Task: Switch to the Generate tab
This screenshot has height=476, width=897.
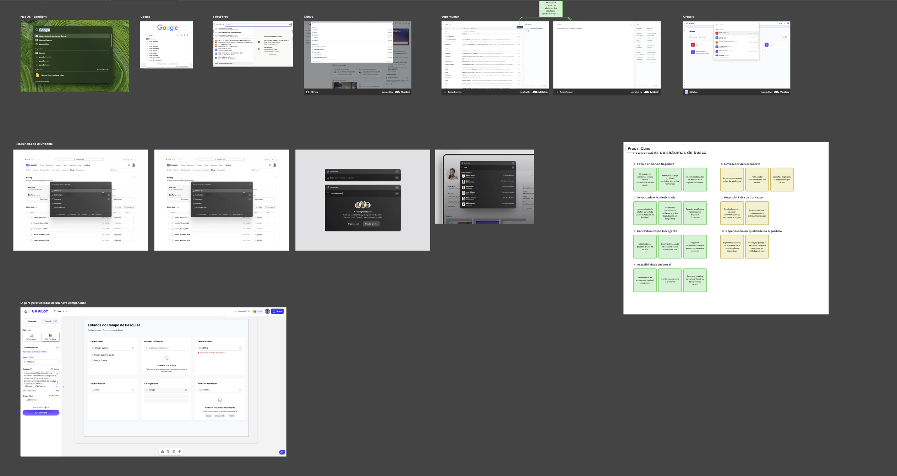Action: (32, 321)
